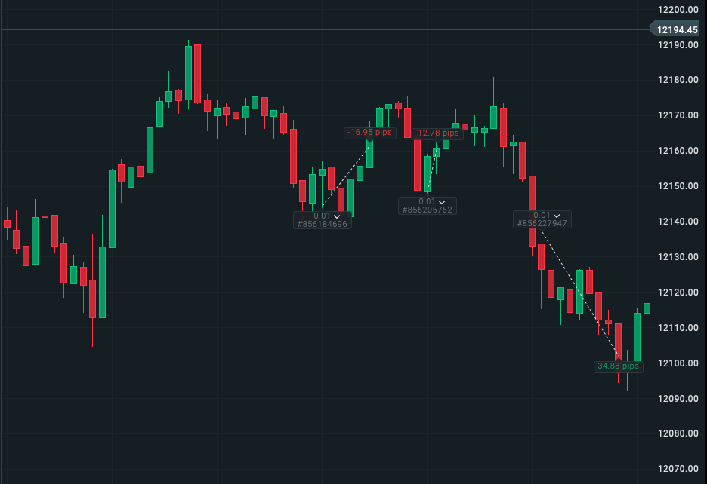Click the current price tag 12194.45
Screen dimensions: 707x484
(677, 29)
